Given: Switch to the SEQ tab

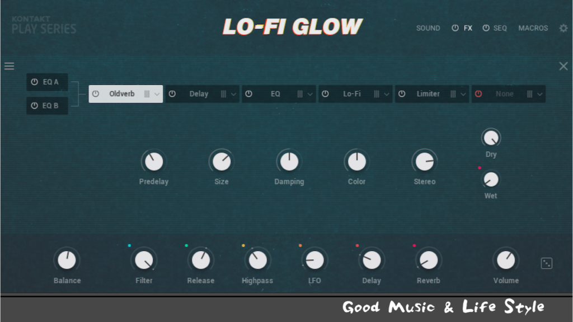Looking at the screenshot, I should [x=500, y=28].
